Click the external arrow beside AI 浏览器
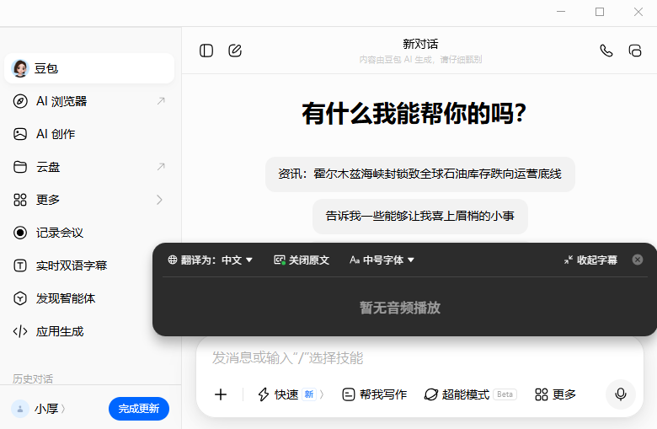This screenshot has height=429, width=657. 161,101
